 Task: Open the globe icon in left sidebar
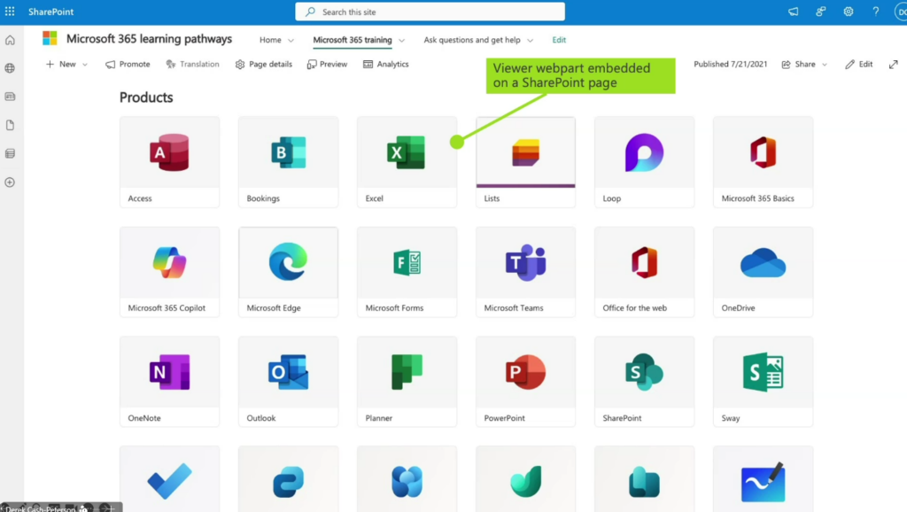(x=10, y=68)
